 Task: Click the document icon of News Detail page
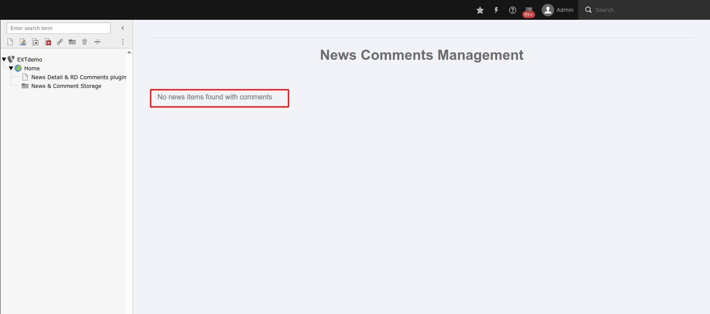(x=25, y=77)
